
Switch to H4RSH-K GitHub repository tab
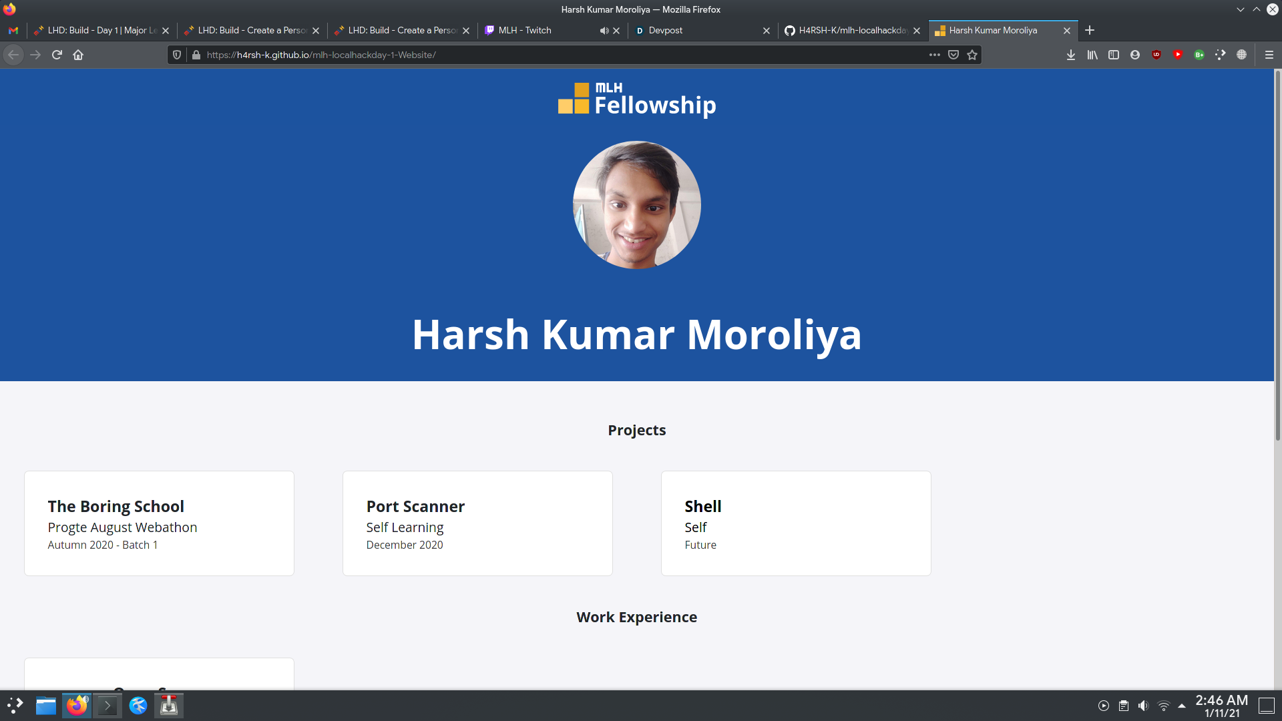(x=848, y=31)
